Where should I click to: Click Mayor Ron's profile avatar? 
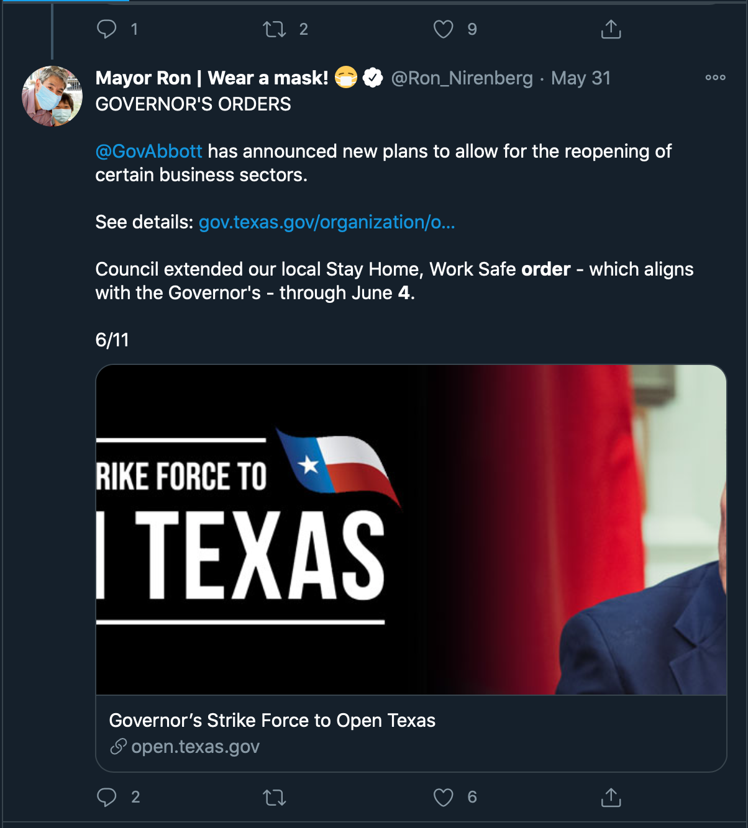tap(52, 96)
